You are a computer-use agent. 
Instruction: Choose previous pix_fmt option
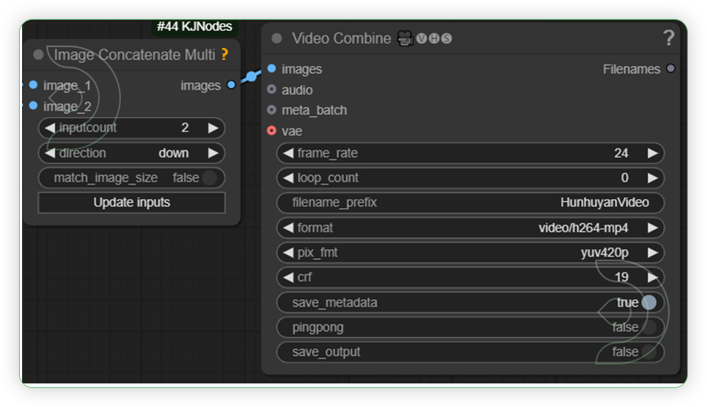click(x=287, y=253)
